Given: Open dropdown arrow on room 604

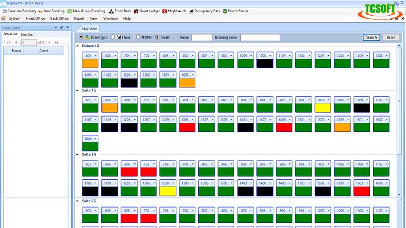Looking at the screenshot, I should 96,56.
